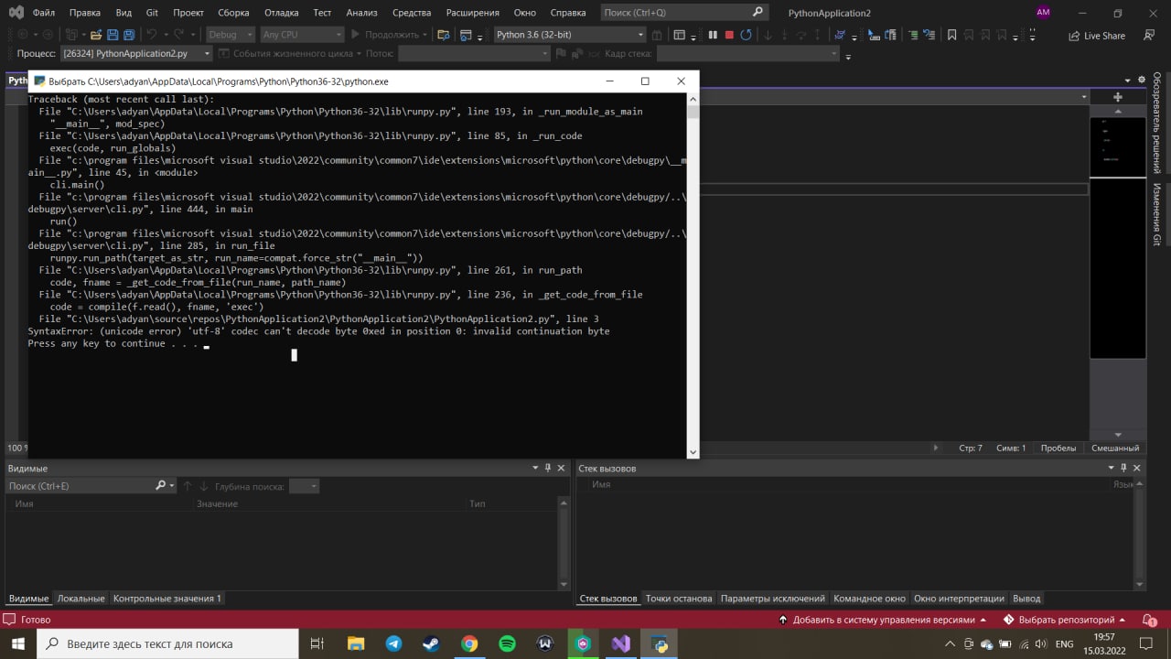Open the Отладка menu

click(x=282, y=13)
